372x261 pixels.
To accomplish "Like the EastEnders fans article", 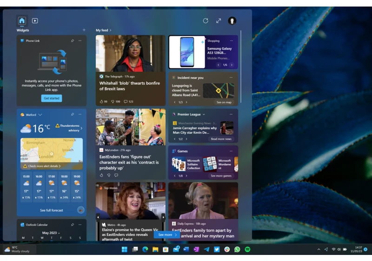I will pos(101,175).
